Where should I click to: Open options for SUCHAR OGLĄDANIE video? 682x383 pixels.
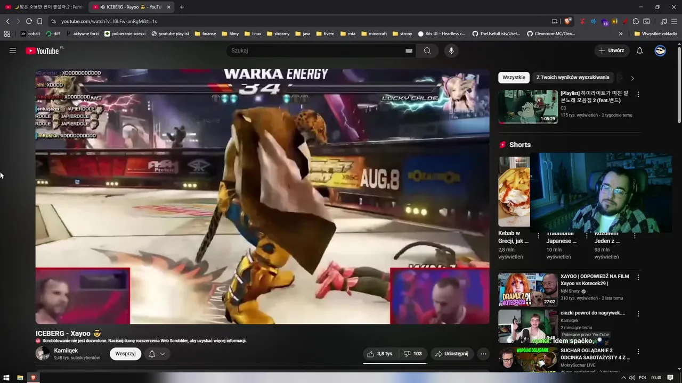(x=638, y=352)
